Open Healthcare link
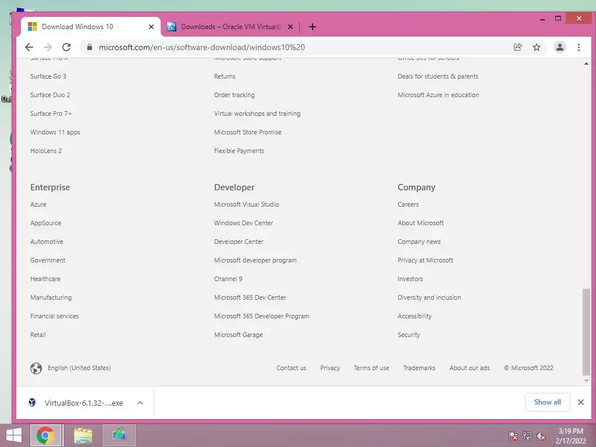 pyautogui.click(x=45, y=279)
